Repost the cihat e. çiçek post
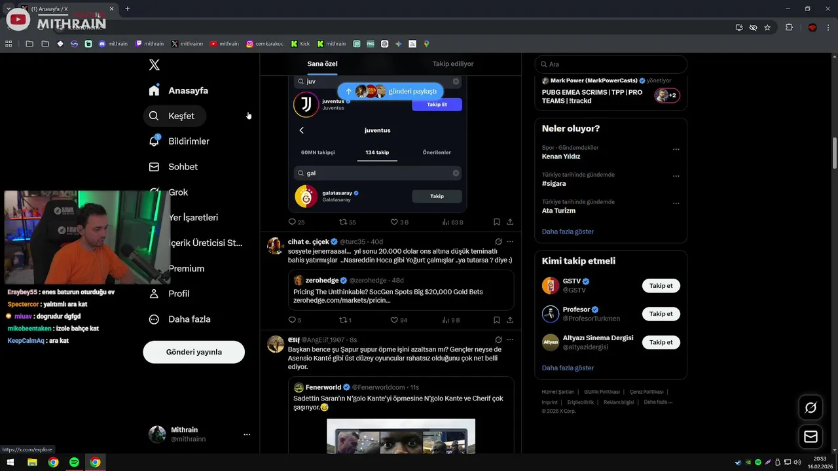Viewport: 838px width, 471px height. 345,320
